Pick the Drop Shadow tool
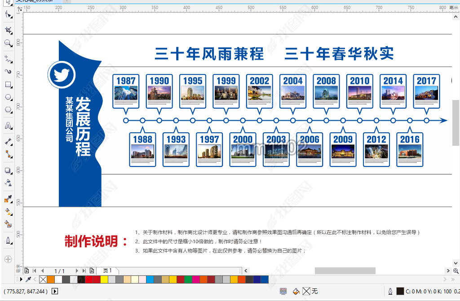 [8, 170]
